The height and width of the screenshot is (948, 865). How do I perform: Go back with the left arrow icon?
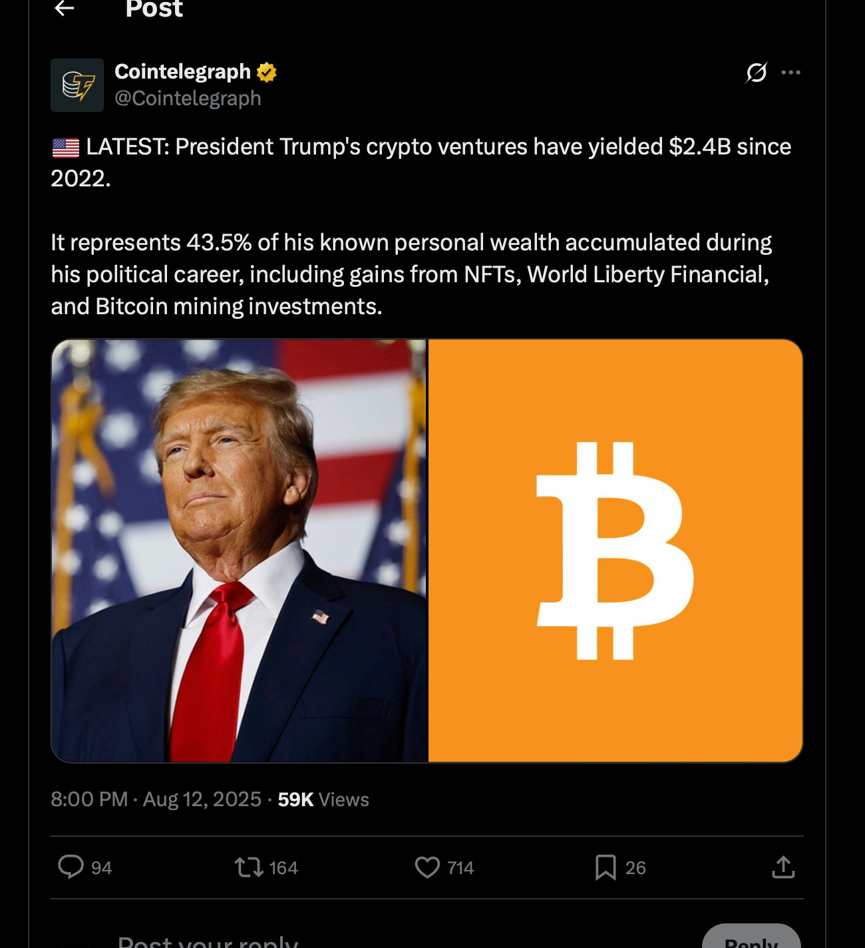[x=64, y=8]
